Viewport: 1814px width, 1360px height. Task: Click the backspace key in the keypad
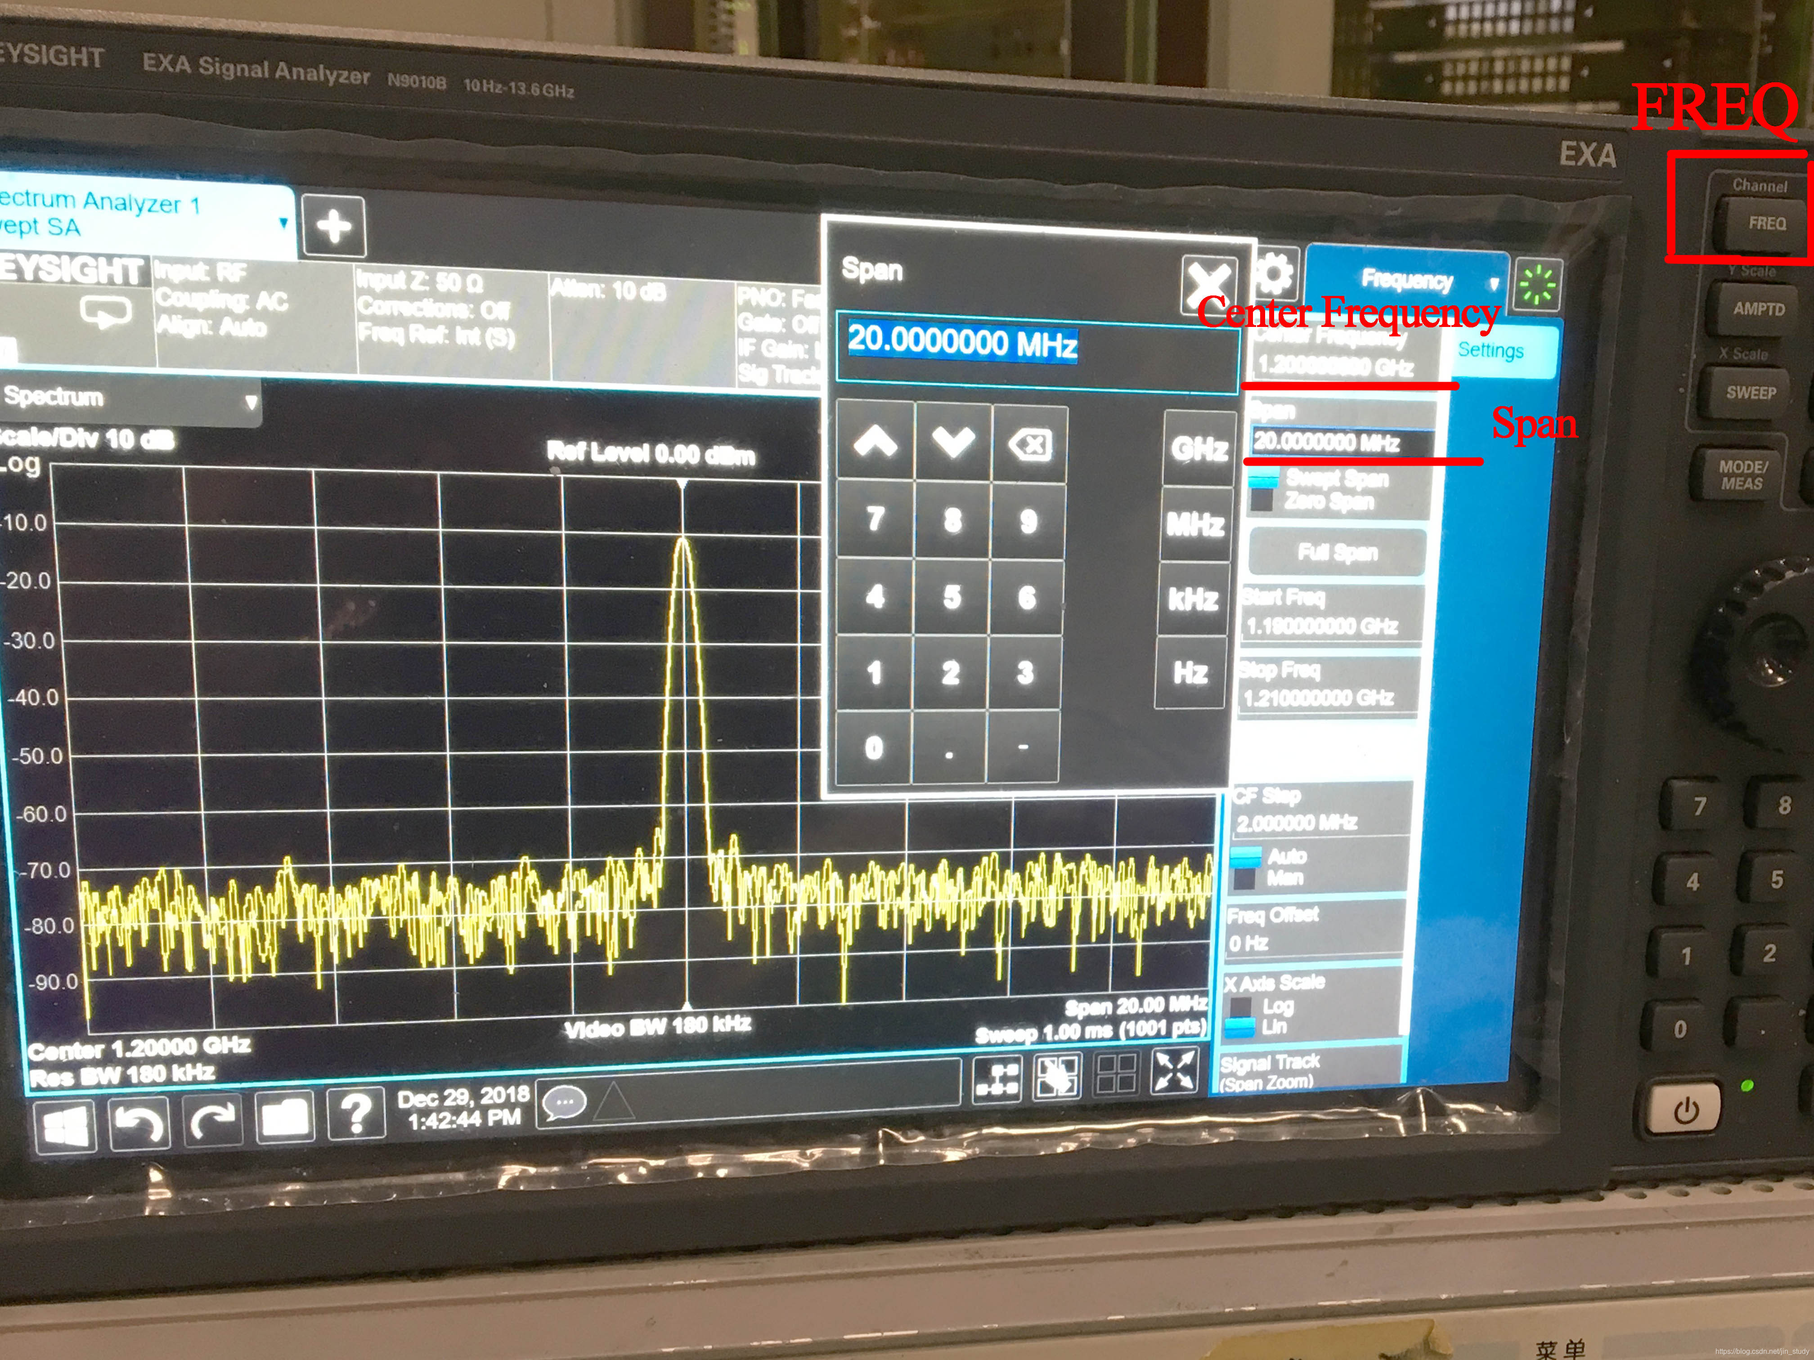click(1029, 444)
